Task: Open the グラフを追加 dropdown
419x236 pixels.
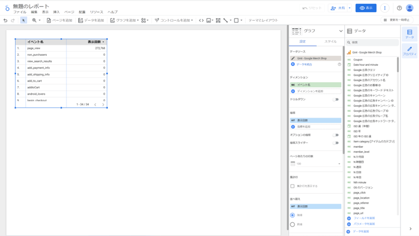Action: coord(123,20)
